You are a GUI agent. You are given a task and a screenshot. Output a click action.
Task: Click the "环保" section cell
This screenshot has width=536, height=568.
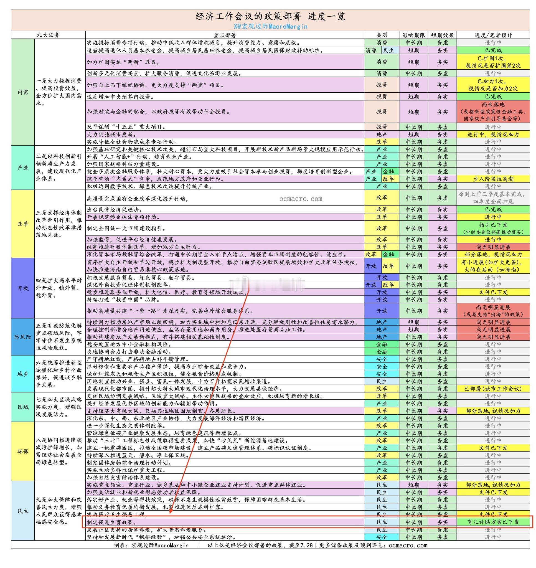(23, 452)
